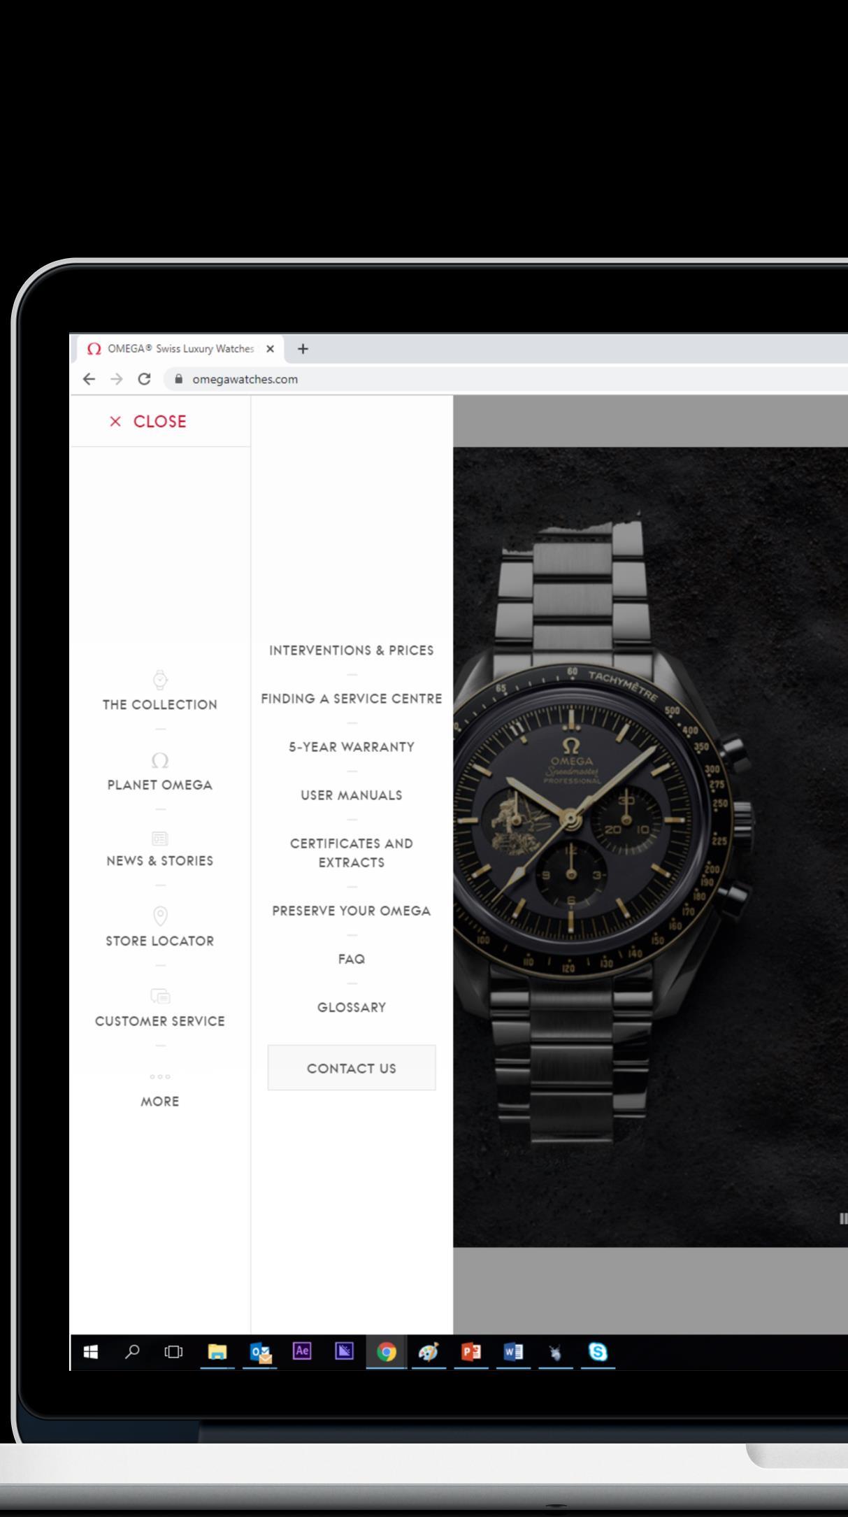
Task: Go to User Manuals
Action: [x=352, y=795]
